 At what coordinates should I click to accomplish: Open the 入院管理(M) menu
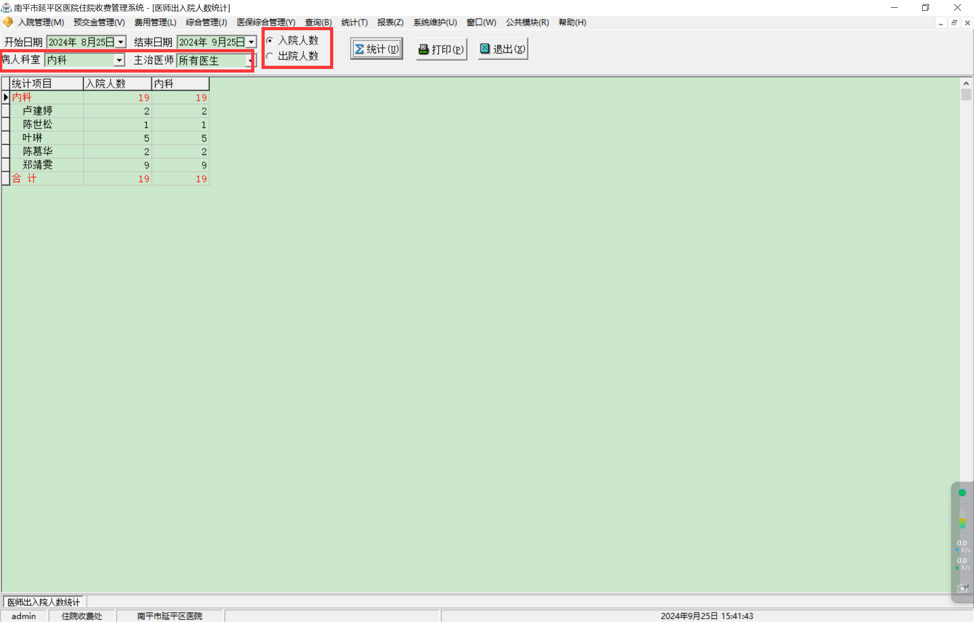coord(41,23)
